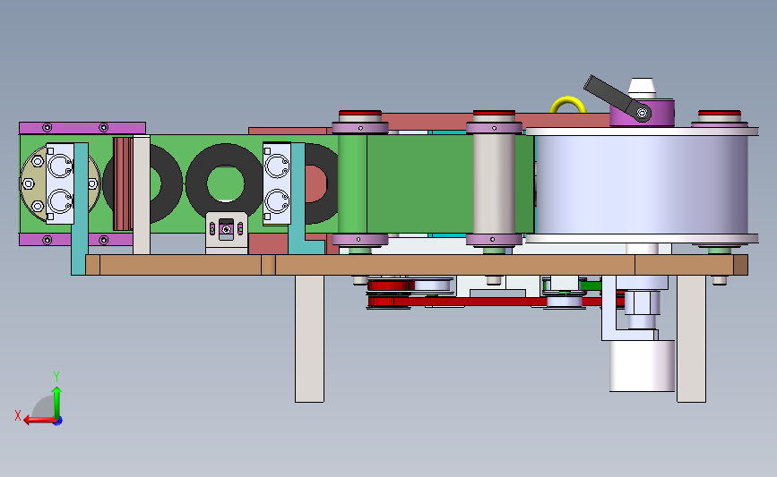
Task: Select the white conical knob on top
Action: click(x=642, y=88)
